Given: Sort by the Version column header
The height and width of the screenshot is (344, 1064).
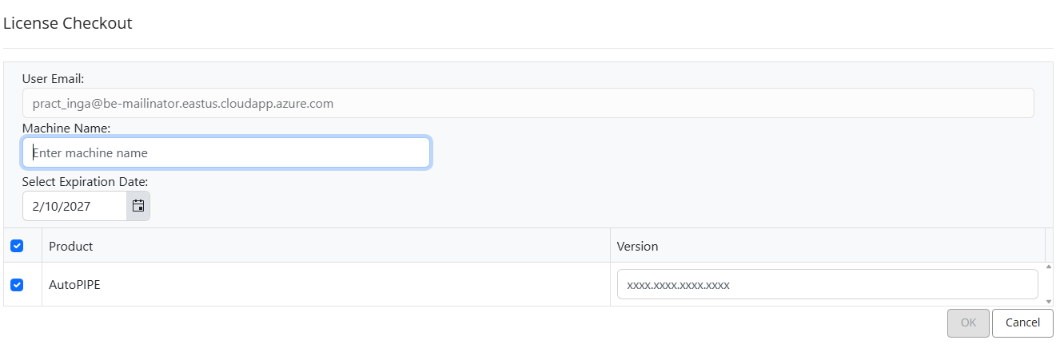Looking at the screenshot, I should [x=638, y=246].
